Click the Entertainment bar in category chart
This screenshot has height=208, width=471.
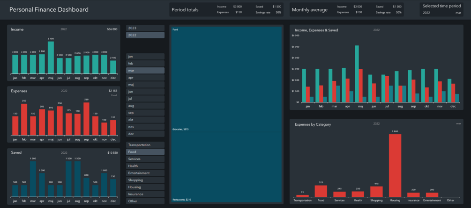click(432, 195)
